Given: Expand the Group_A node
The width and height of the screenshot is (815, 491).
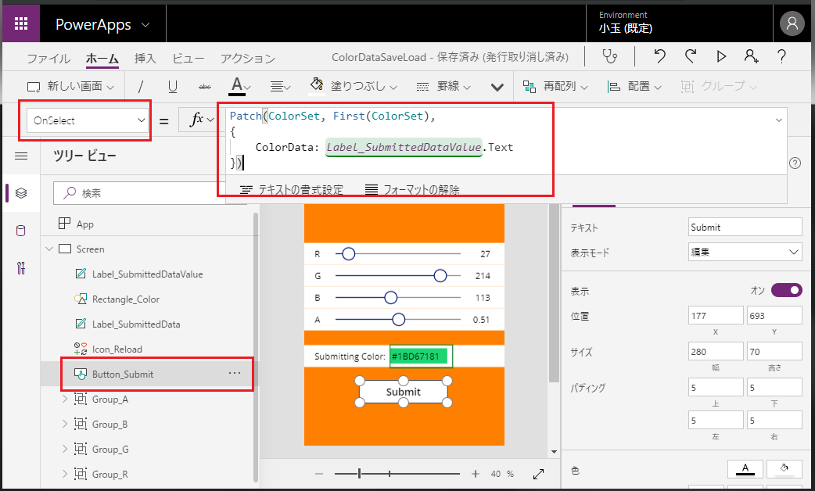Looking at the screenshot, I should 65,399.
